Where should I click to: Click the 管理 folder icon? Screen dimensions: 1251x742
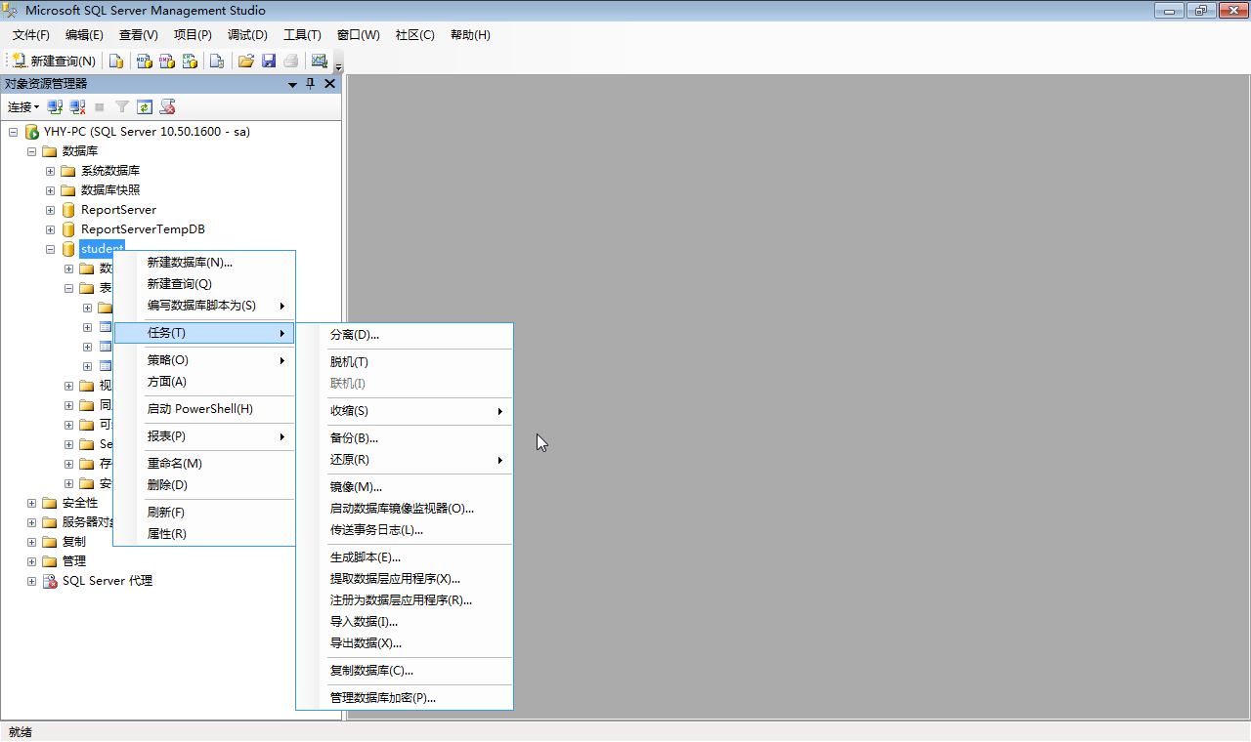(50, 561)
